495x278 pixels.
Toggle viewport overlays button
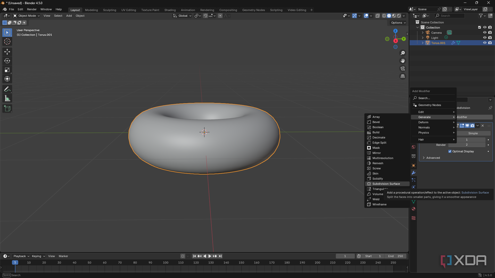click(x=366, y=16)
